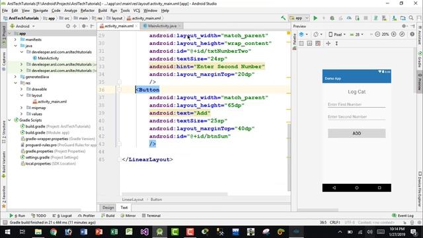Viewport: 423px width, 238px height.
Task: Click LinearLayout in the editor breadcrumb
Action: 132,200
